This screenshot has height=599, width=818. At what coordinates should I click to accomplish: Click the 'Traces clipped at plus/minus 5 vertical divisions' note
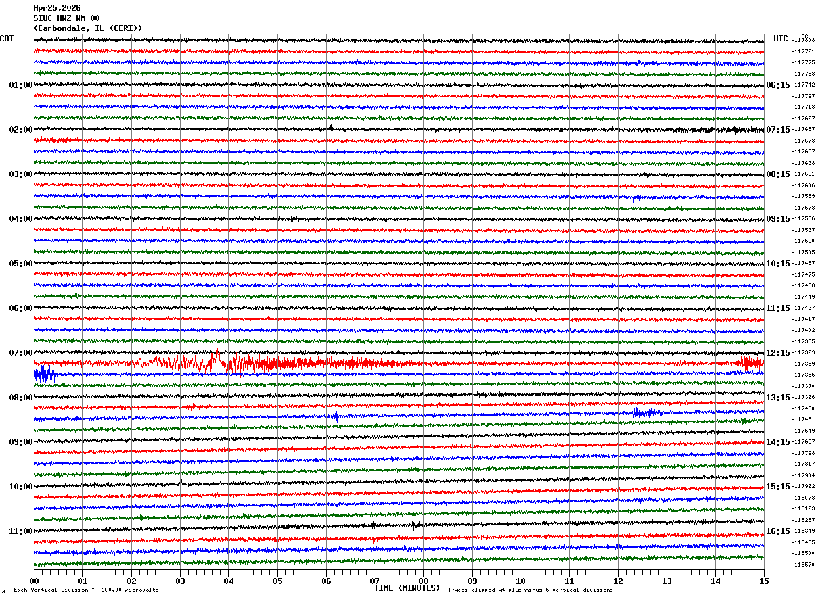coord(530,590)
